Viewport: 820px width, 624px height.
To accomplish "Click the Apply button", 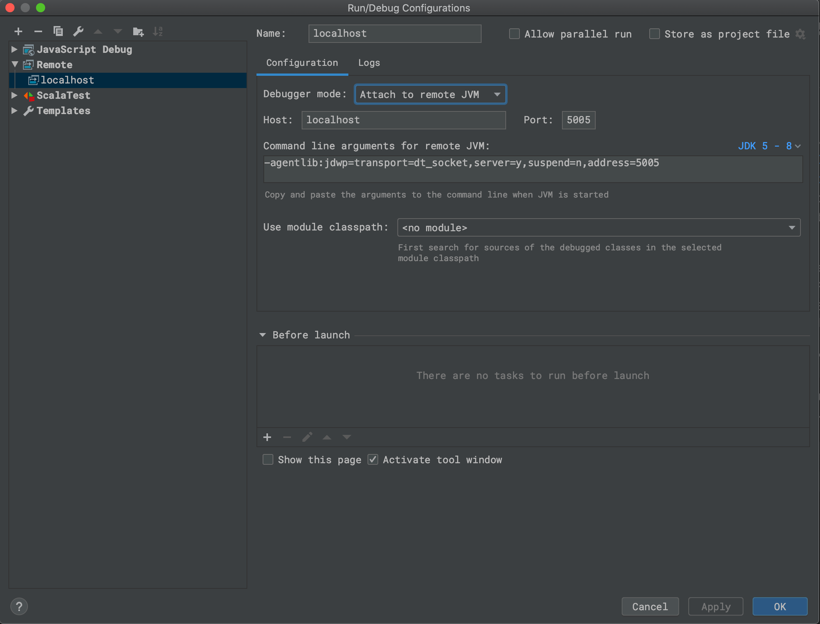I will 715,606.
